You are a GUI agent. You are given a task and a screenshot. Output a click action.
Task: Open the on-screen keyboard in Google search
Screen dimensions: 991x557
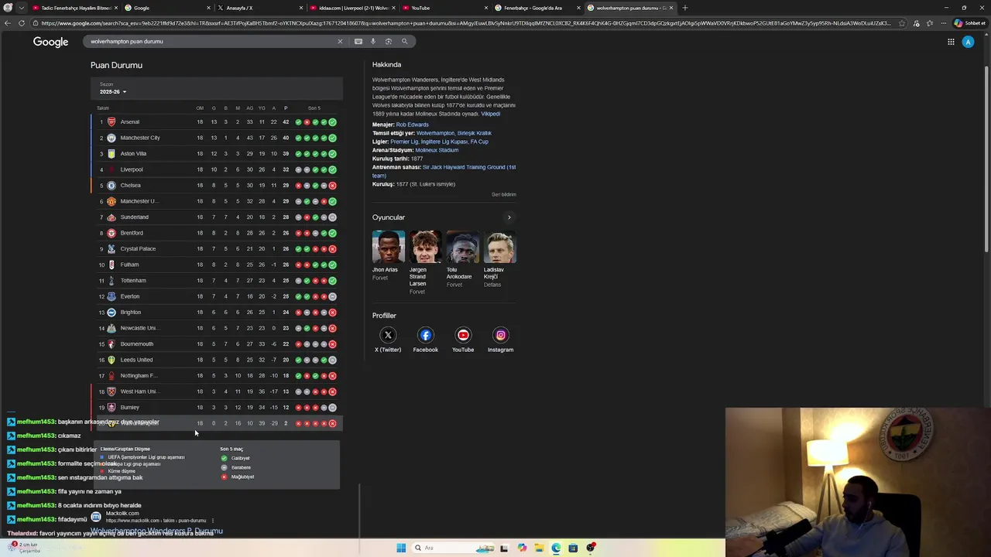pyautogui.click(x=358, y=41)
